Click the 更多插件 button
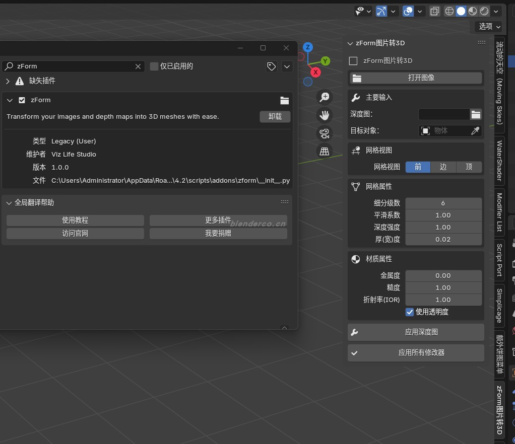 (218, 220)
